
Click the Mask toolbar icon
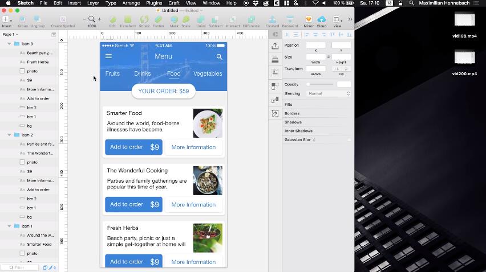(174, 19)
